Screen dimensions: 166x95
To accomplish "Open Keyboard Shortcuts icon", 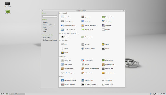I will click(63, 84).
